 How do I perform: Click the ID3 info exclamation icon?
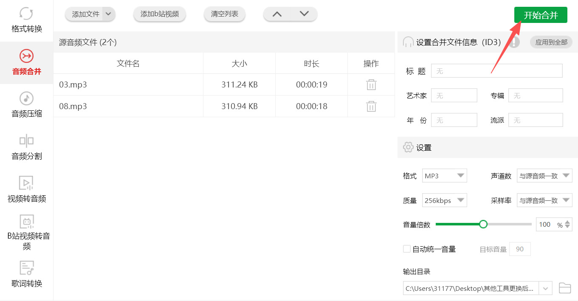pyautogui.click(x=514, y=42)
